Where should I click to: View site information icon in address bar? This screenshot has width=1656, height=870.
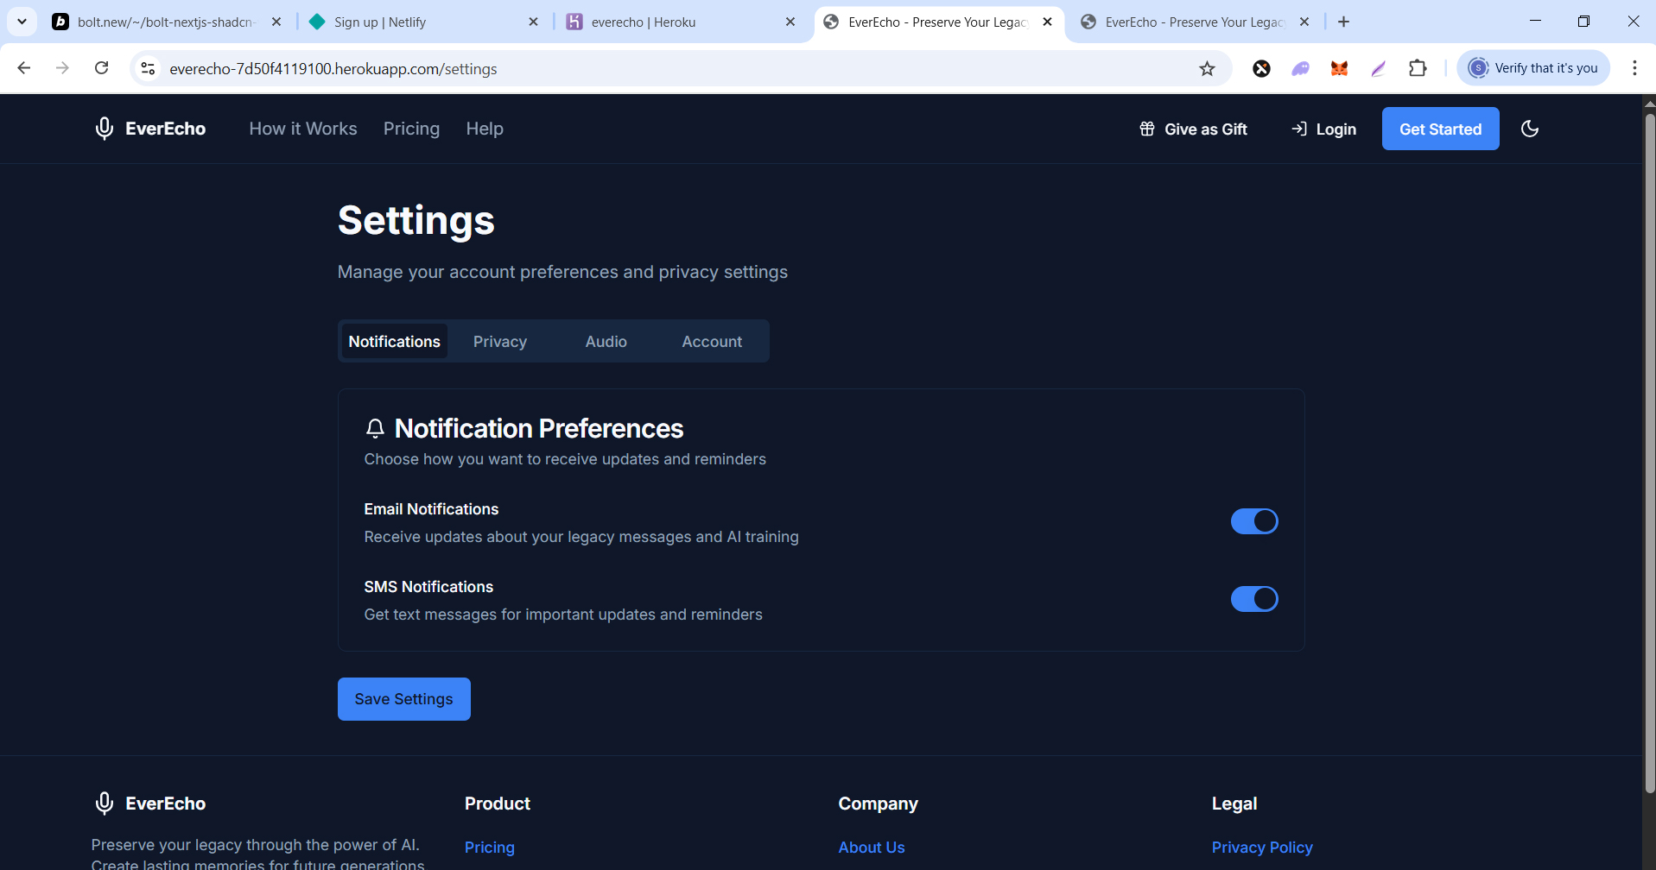point(148,68)
